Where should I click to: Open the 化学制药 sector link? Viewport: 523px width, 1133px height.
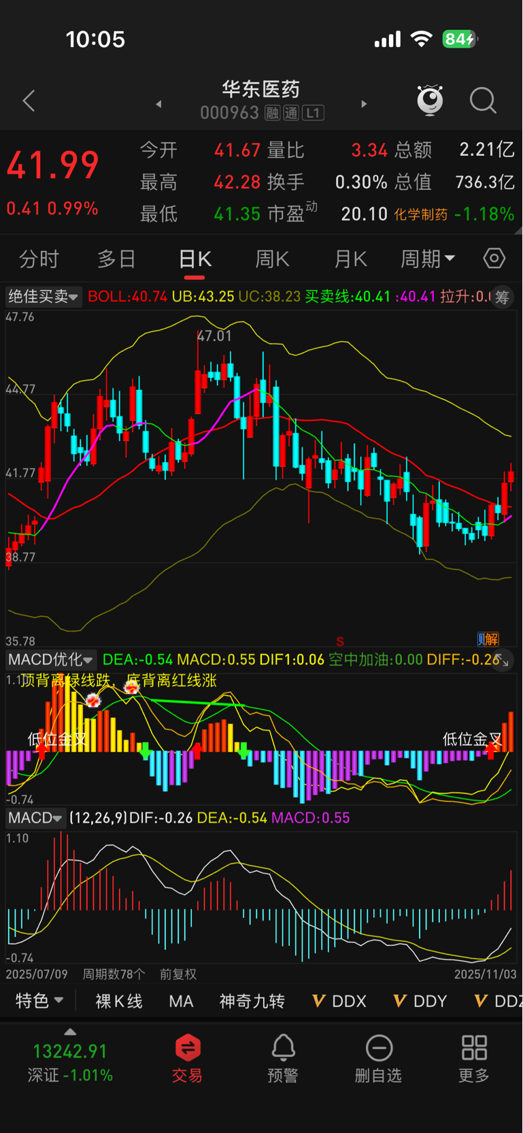pos(421,214)
